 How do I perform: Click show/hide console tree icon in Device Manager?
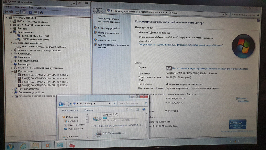18,12
